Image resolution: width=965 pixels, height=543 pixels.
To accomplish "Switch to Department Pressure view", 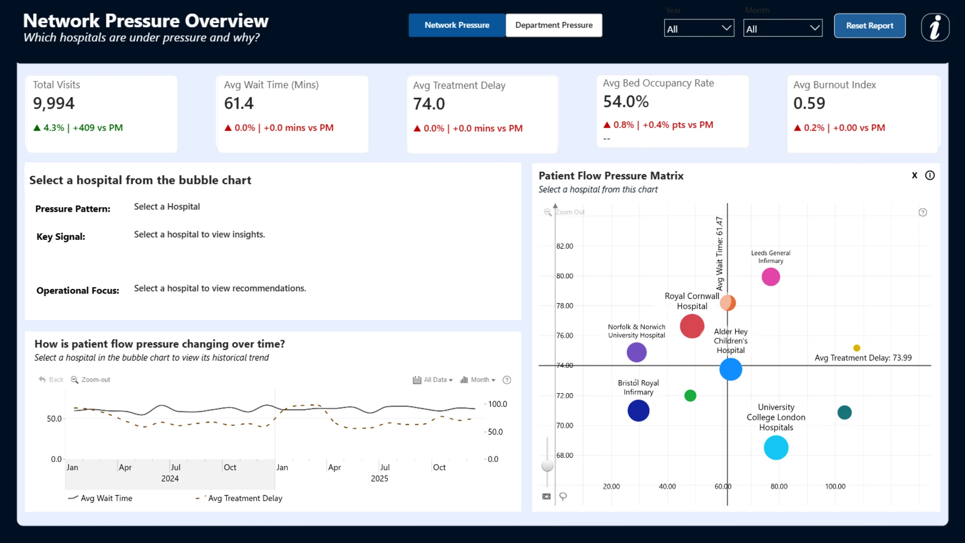I will pyautogui.click(x=554, y=25).
